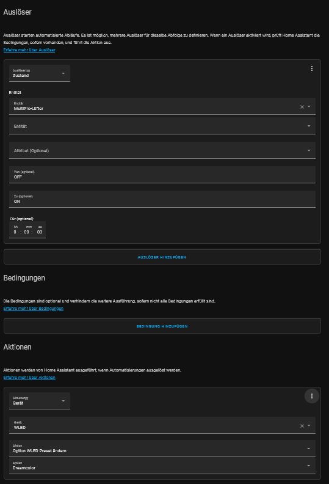Open the trigger's three-dot overflow menu
The image size is (329, 484).
tap(312, 68)
